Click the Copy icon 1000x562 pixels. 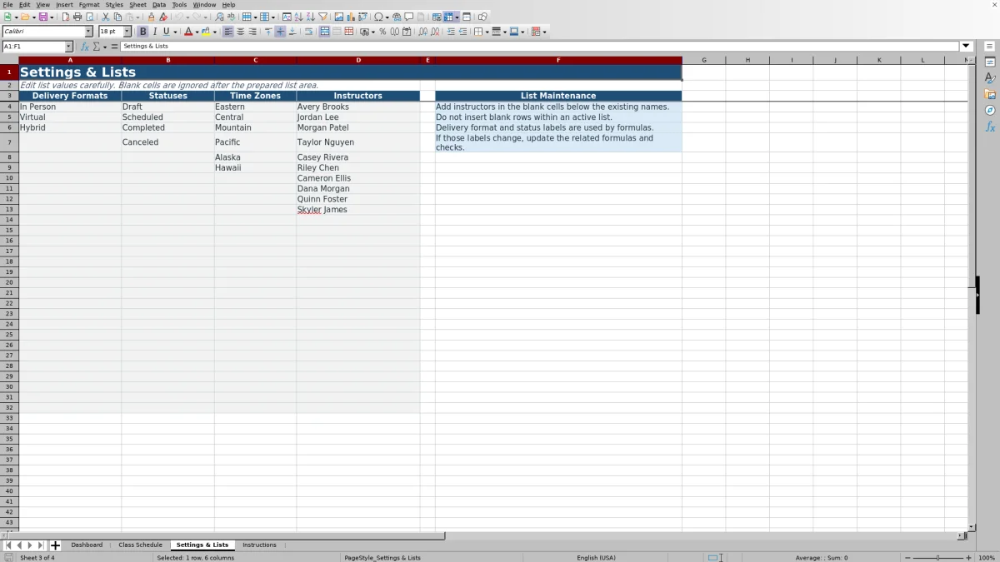[117, 17]
